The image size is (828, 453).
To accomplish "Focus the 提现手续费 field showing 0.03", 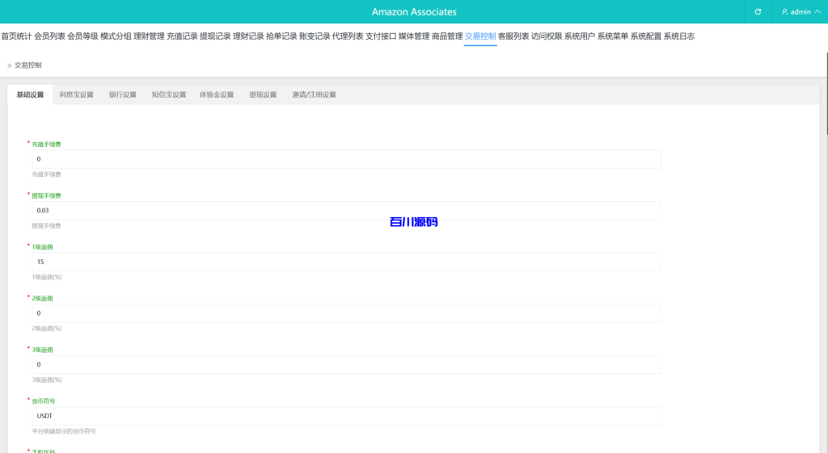I will (346, 210).
